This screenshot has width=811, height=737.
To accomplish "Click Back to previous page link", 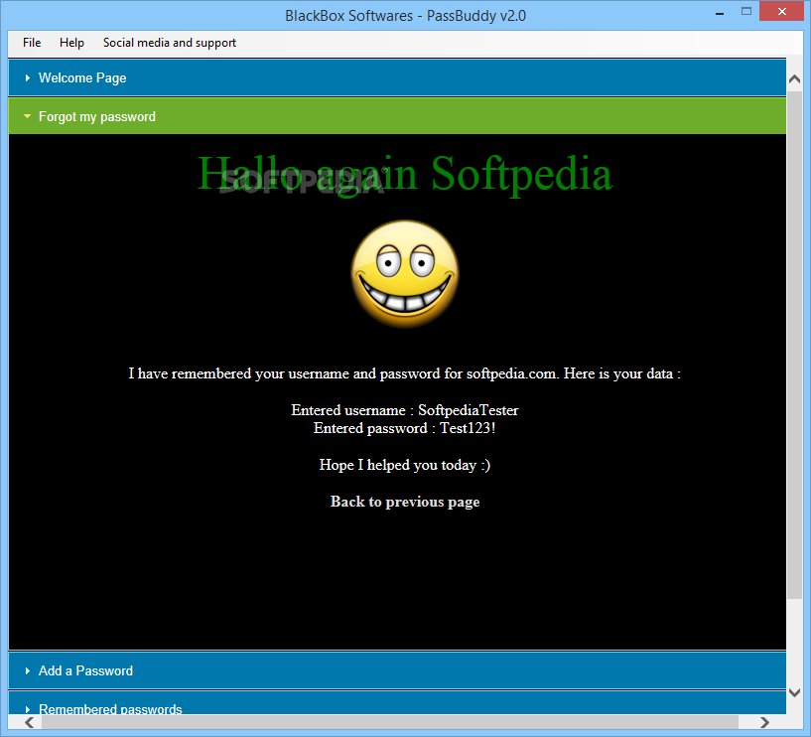I will point(405,502).
